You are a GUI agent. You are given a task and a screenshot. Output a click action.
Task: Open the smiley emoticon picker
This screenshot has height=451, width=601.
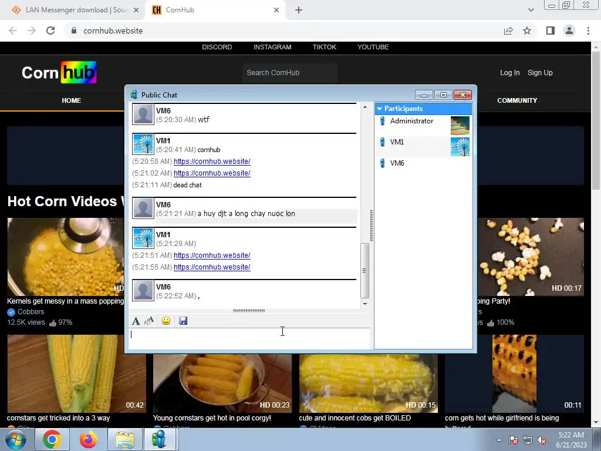coord(166,321)
